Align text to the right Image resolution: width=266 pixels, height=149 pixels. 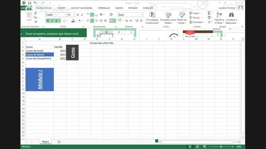96,21
